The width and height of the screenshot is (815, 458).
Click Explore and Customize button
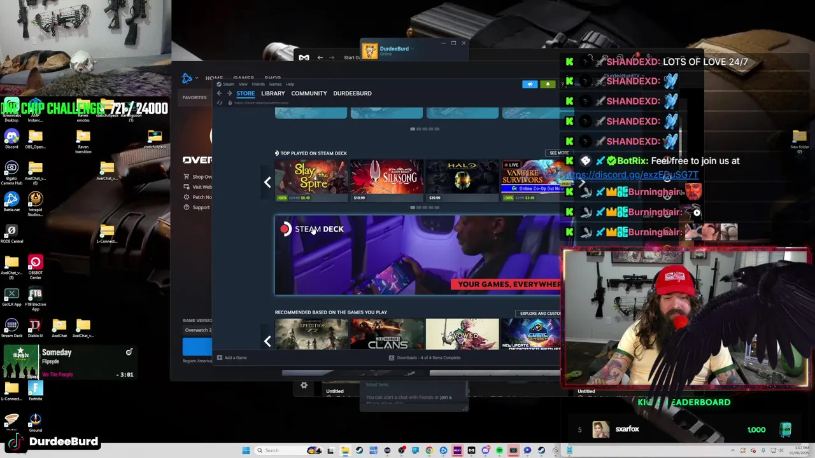click(x=539, y=314)
